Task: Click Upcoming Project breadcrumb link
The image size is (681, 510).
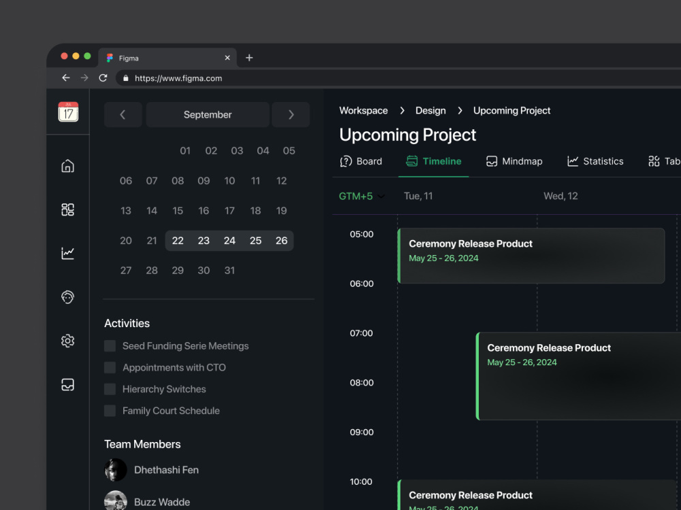Action: 511,111
